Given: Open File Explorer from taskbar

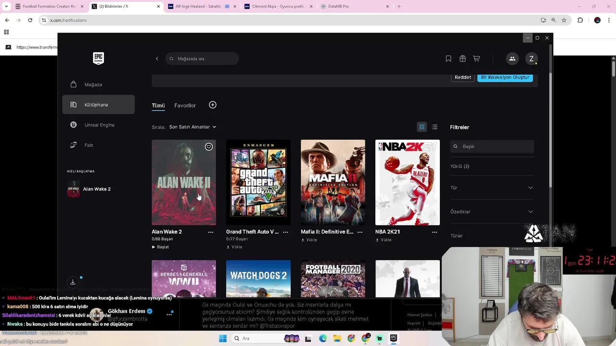Looking at the screenshot, I should [x=337, y=338].
